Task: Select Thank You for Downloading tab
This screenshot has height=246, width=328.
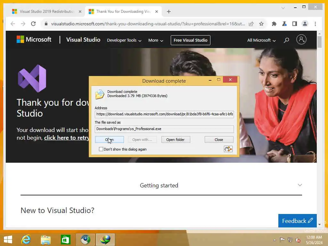Action: (123, 12)
